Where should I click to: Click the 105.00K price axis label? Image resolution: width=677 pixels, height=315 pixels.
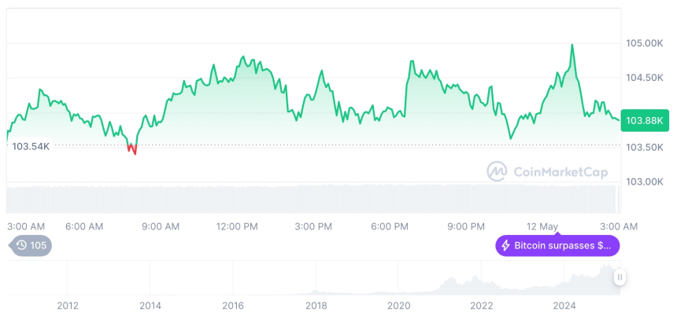coord(643,43)
